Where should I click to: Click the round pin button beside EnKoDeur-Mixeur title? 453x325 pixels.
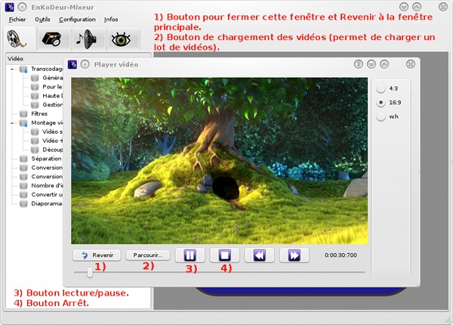point(22,7)
